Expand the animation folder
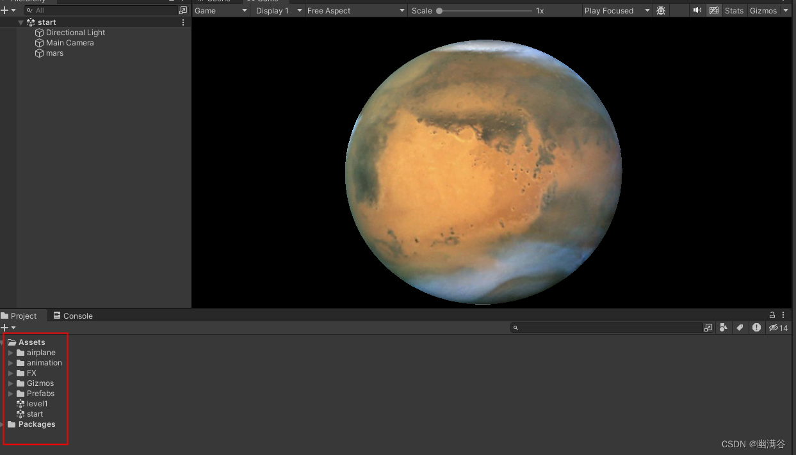This screenshot has height=455, width=796. coord(11,363)
